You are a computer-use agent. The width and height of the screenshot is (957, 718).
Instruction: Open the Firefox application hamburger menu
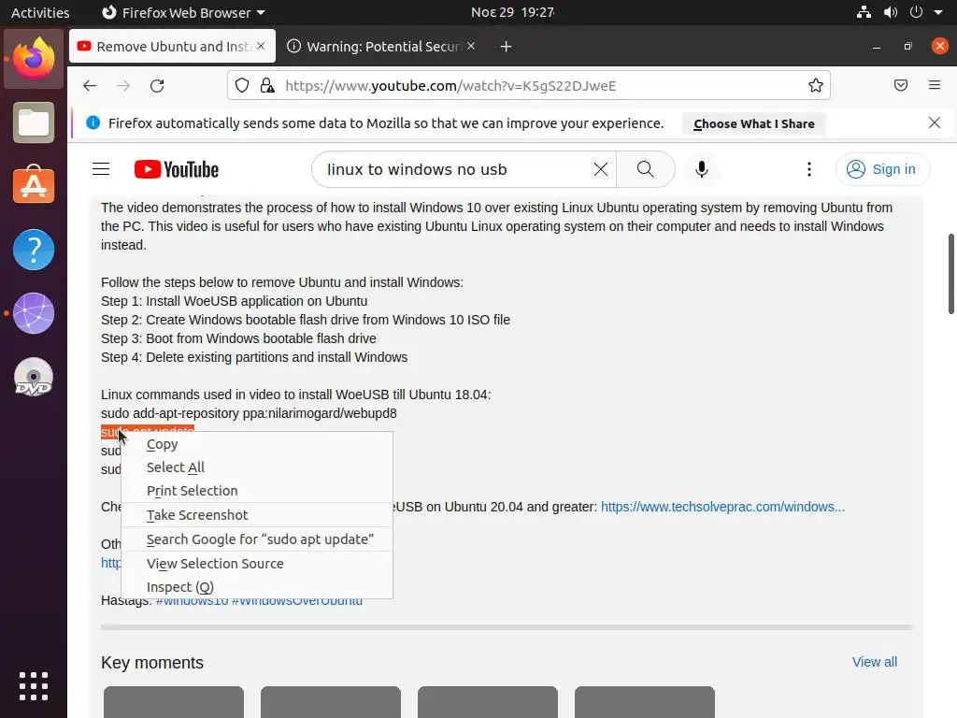935,85
